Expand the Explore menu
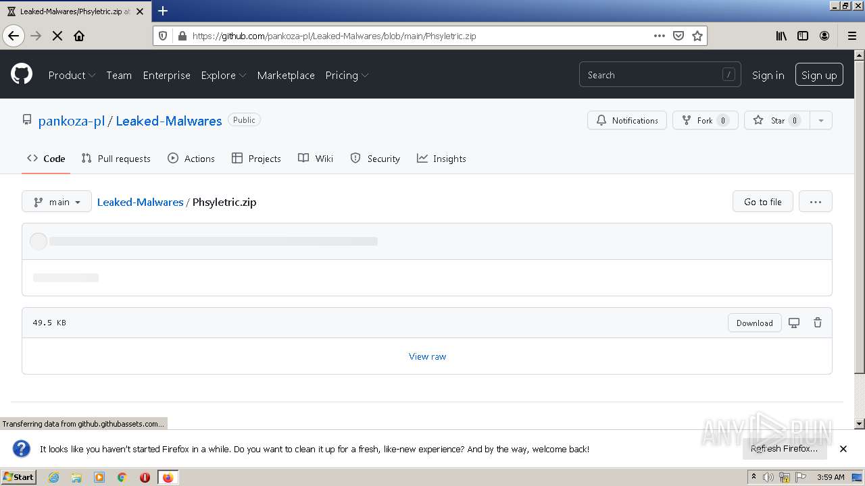865x486 pixels. [223, 75]
